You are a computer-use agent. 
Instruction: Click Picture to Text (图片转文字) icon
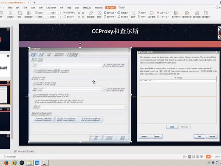tap(187, 13)
